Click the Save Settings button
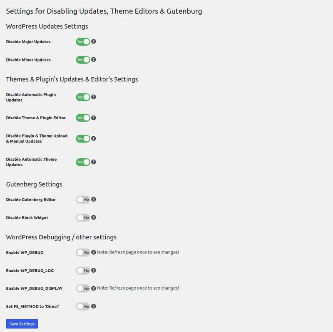Viewport: 333px width, 332px height. [22, 324]
